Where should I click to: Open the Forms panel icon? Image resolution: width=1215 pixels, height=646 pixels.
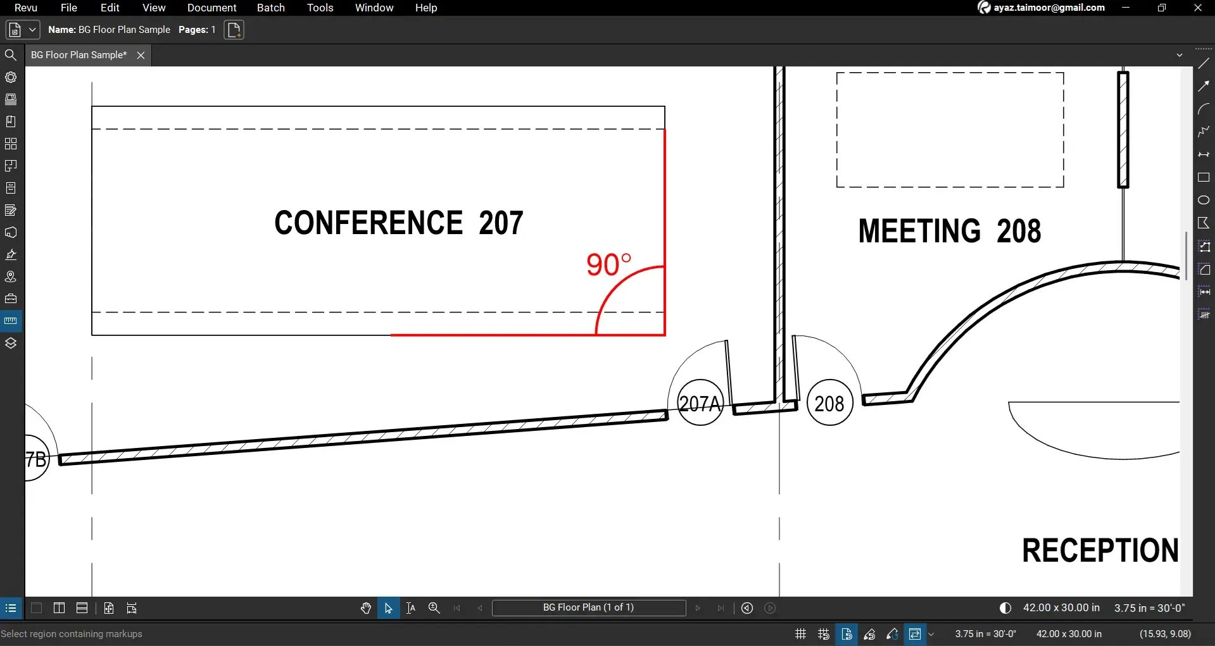click(x=11, y=210)
